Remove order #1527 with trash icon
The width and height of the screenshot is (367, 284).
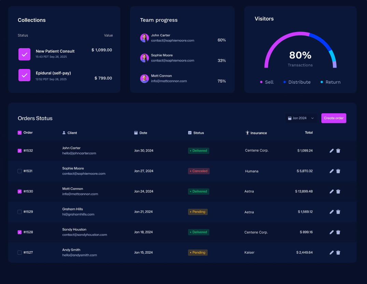[x=338, y=253]
